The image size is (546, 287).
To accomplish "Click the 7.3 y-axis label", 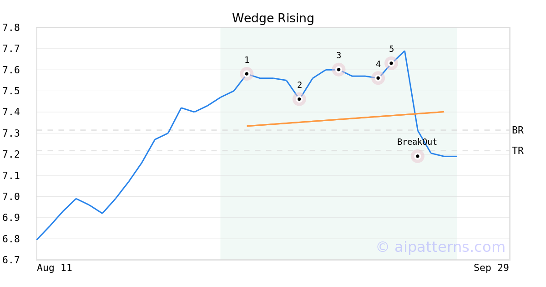I will coord(11,133).
